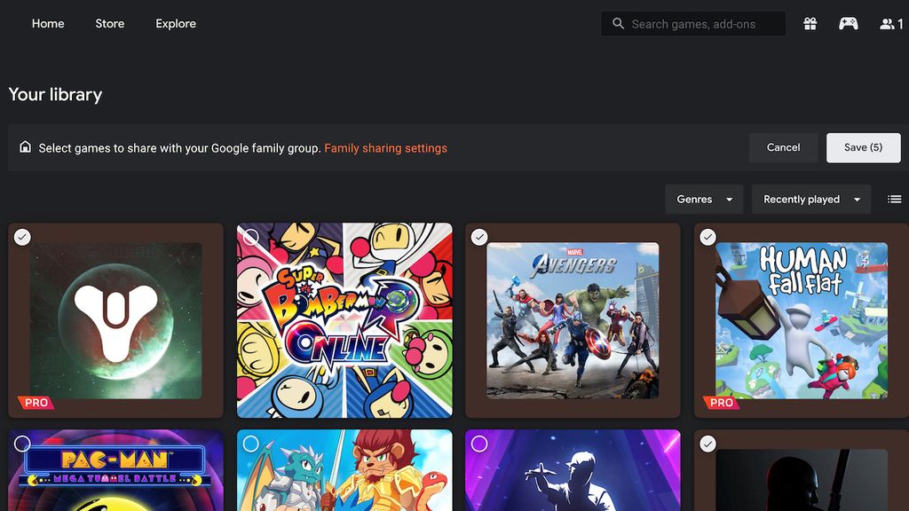The image size is (909, 511).
Task: Uncheck the dark Hitman game selection
Action: tap(707, 444)
